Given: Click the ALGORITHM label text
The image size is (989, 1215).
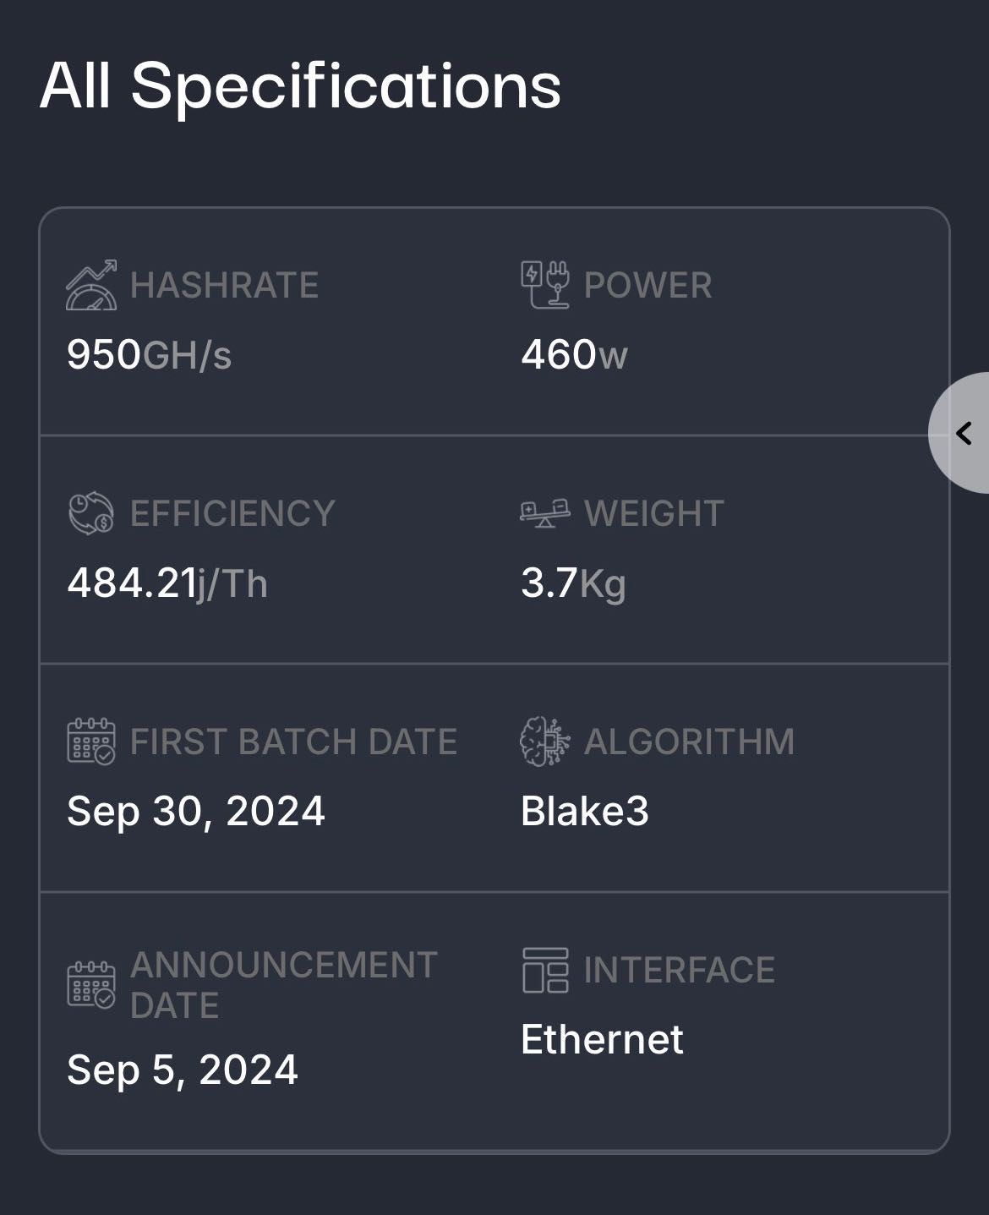Looking at the screenshot, I should (x=690, y=742).
